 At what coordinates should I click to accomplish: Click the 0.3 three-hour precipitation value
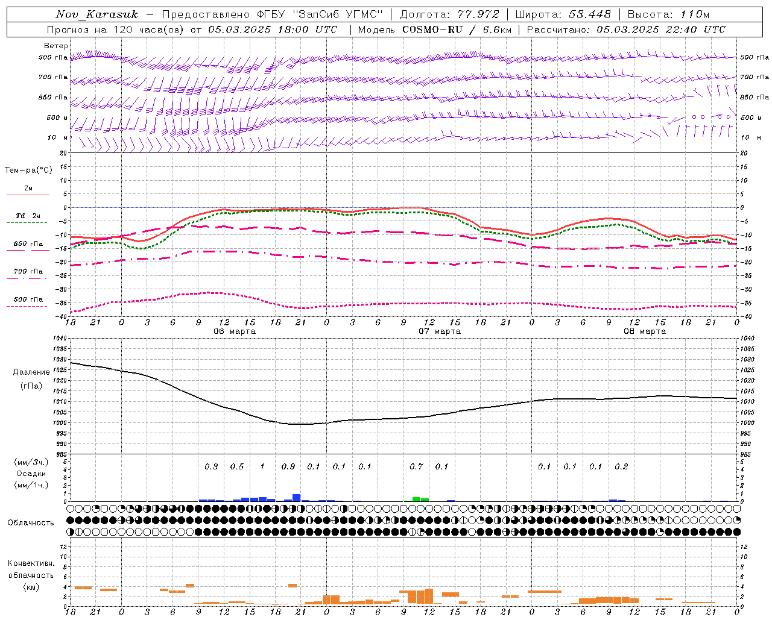[211, 467]
